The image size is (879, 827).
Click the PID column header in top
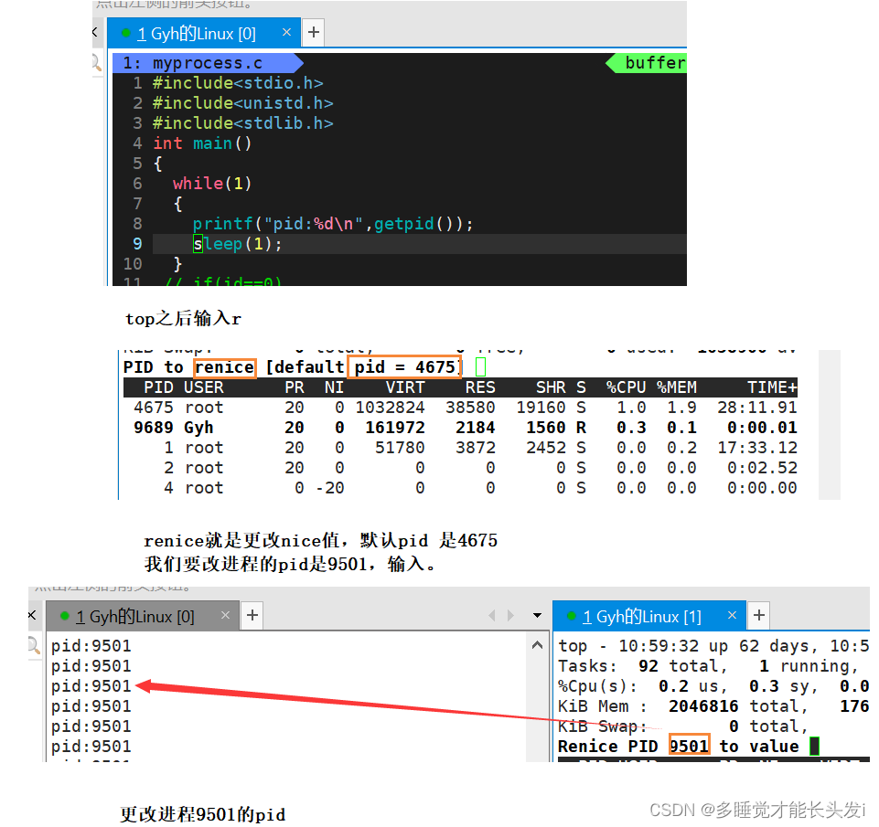point(158,387)
